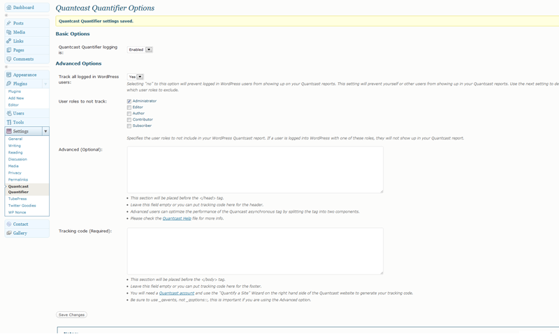Viewport: 559px width, 334px height.
Task: Open the Reading settings submenu
Action: tap(15, 153)
